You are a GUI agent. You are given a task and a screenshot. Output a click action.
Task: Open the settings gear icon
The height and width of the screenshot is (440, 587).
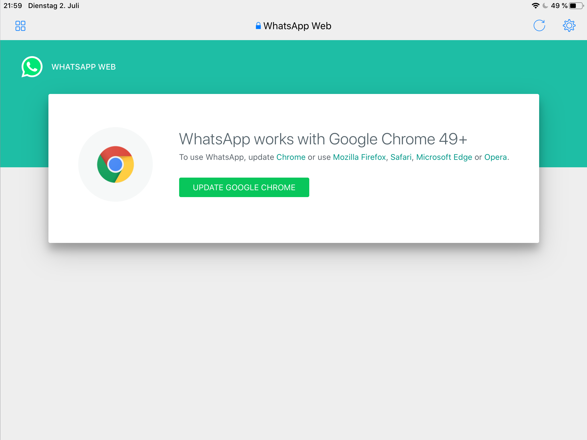[x=569, y=25]
